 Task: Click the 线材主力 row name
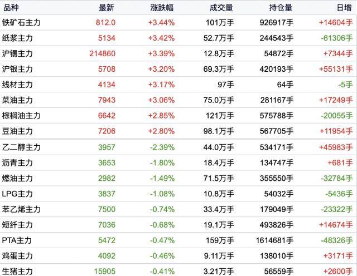click(17, 85)
